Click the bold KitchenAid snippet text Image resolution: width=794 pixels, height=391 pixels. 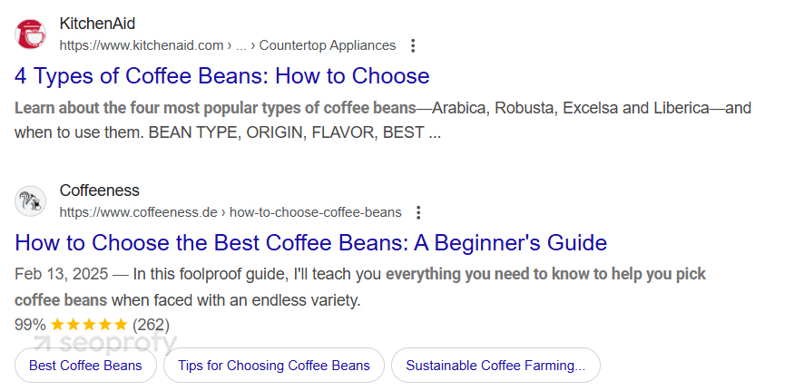215,108
